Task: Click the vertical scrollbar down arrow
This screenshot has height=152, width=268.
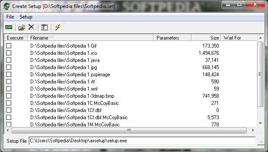Action: 260,123
